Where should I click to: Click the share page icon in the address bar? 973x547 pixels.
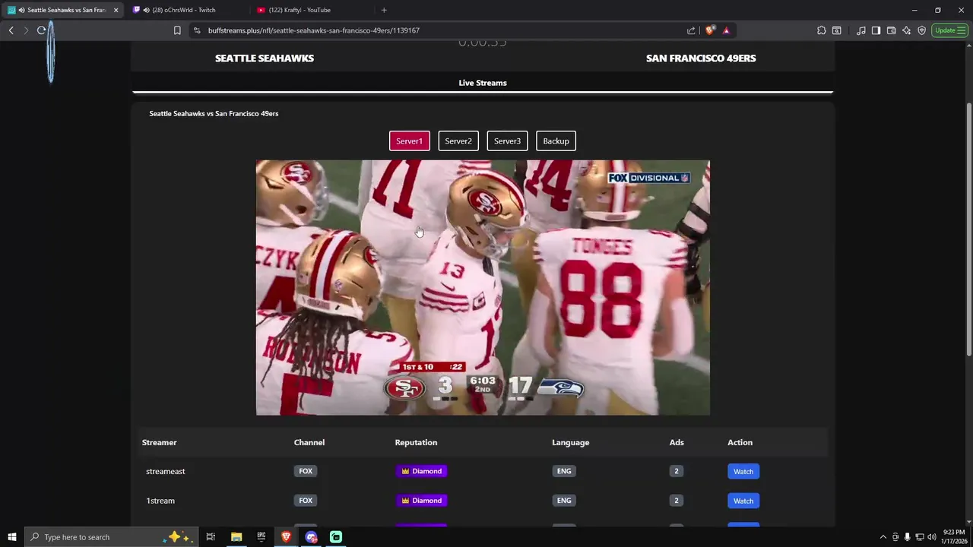691,30
